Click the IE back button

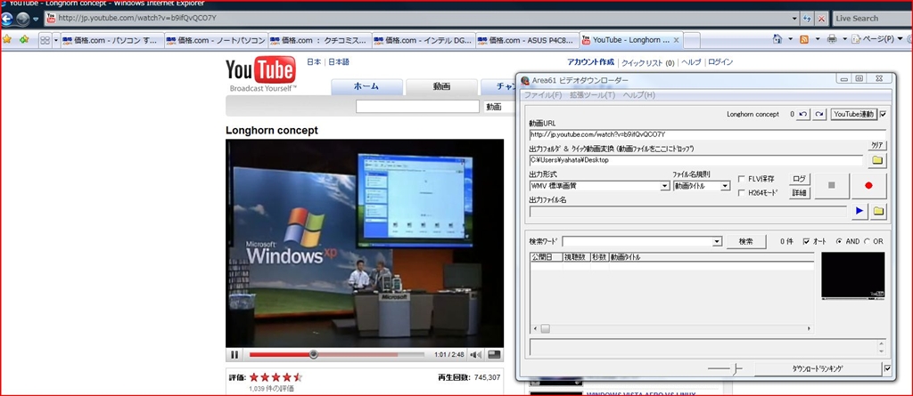[7, 18]
